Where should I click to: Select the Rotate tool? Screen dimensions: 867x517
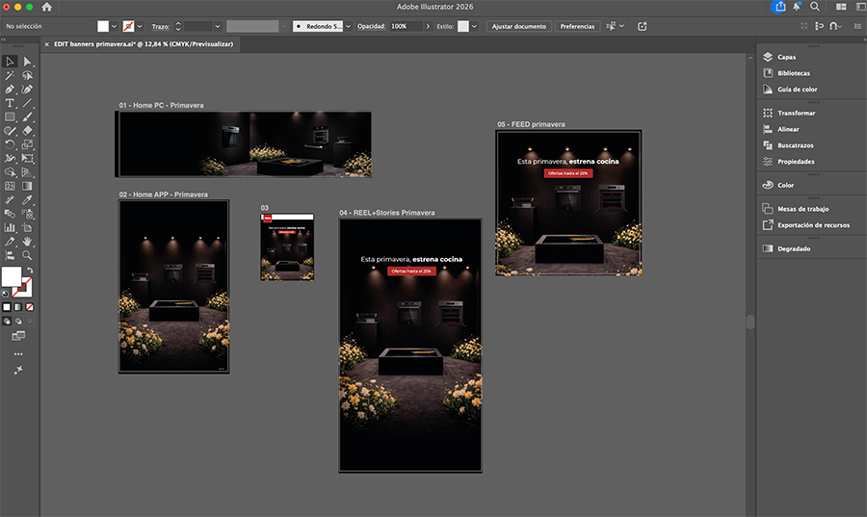click(10, 144)
